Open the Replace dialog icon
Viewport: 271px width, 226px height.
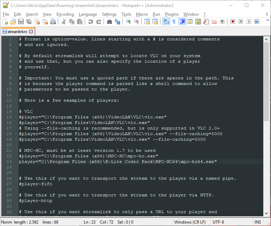coord(117,22)
